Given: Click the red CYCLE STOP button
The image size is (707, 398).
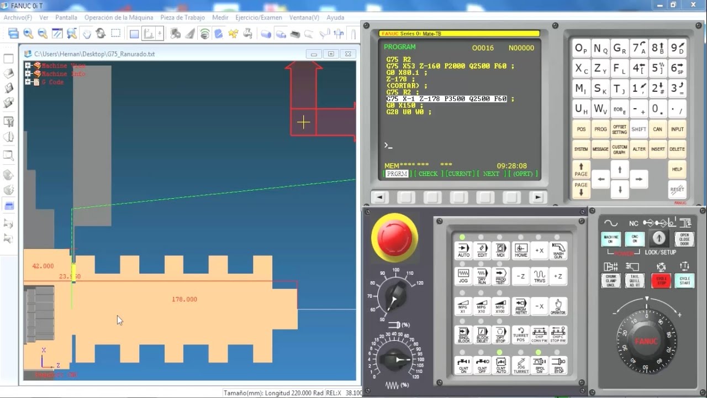Looking at the screenshot, I should coord(661,280).
